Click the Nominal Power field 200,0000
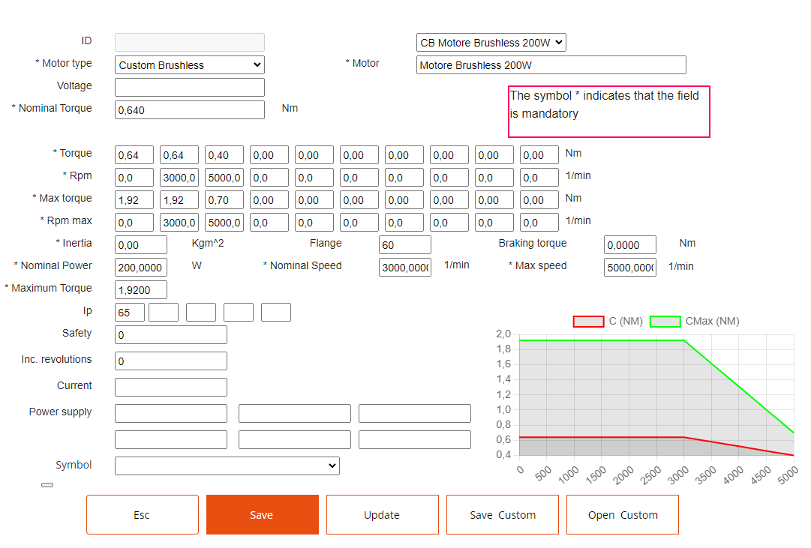This screenshot has width=811, height=548. coord(141,268)
